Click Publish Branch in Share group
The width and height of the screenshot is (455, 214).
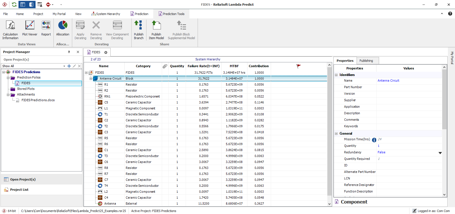(x=139, y=30)
